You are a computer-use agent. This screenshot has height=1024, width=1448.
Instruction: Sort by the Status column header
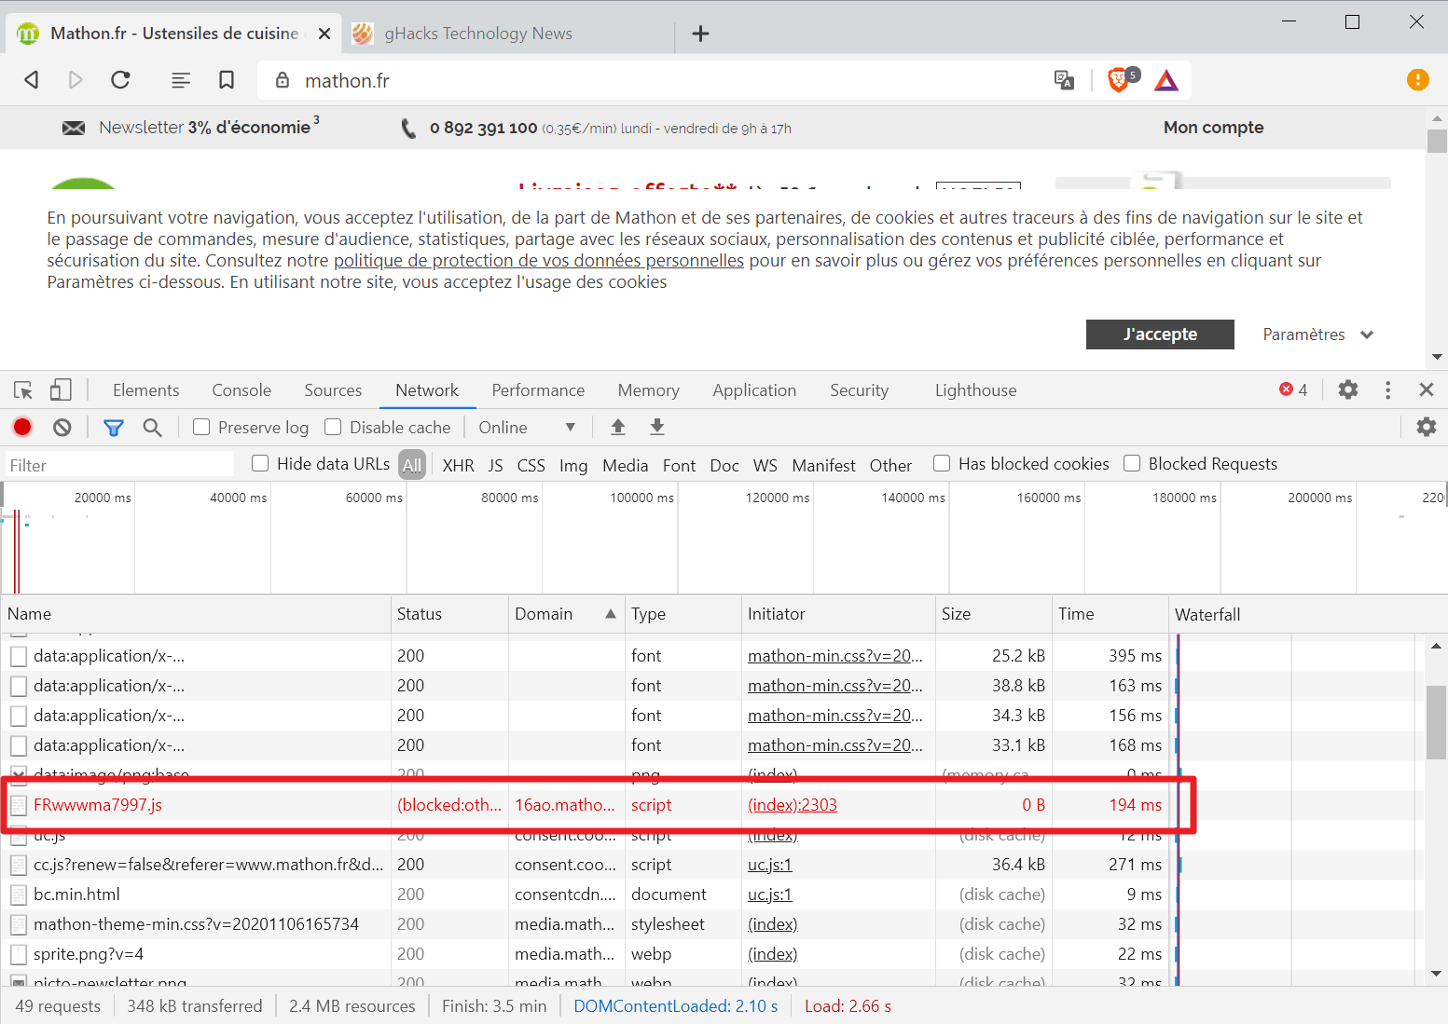pos(449,614)
